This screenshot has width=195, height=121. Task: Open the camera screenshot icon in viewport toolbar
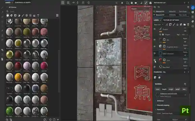pyautogui.click(x=150, y=3)
